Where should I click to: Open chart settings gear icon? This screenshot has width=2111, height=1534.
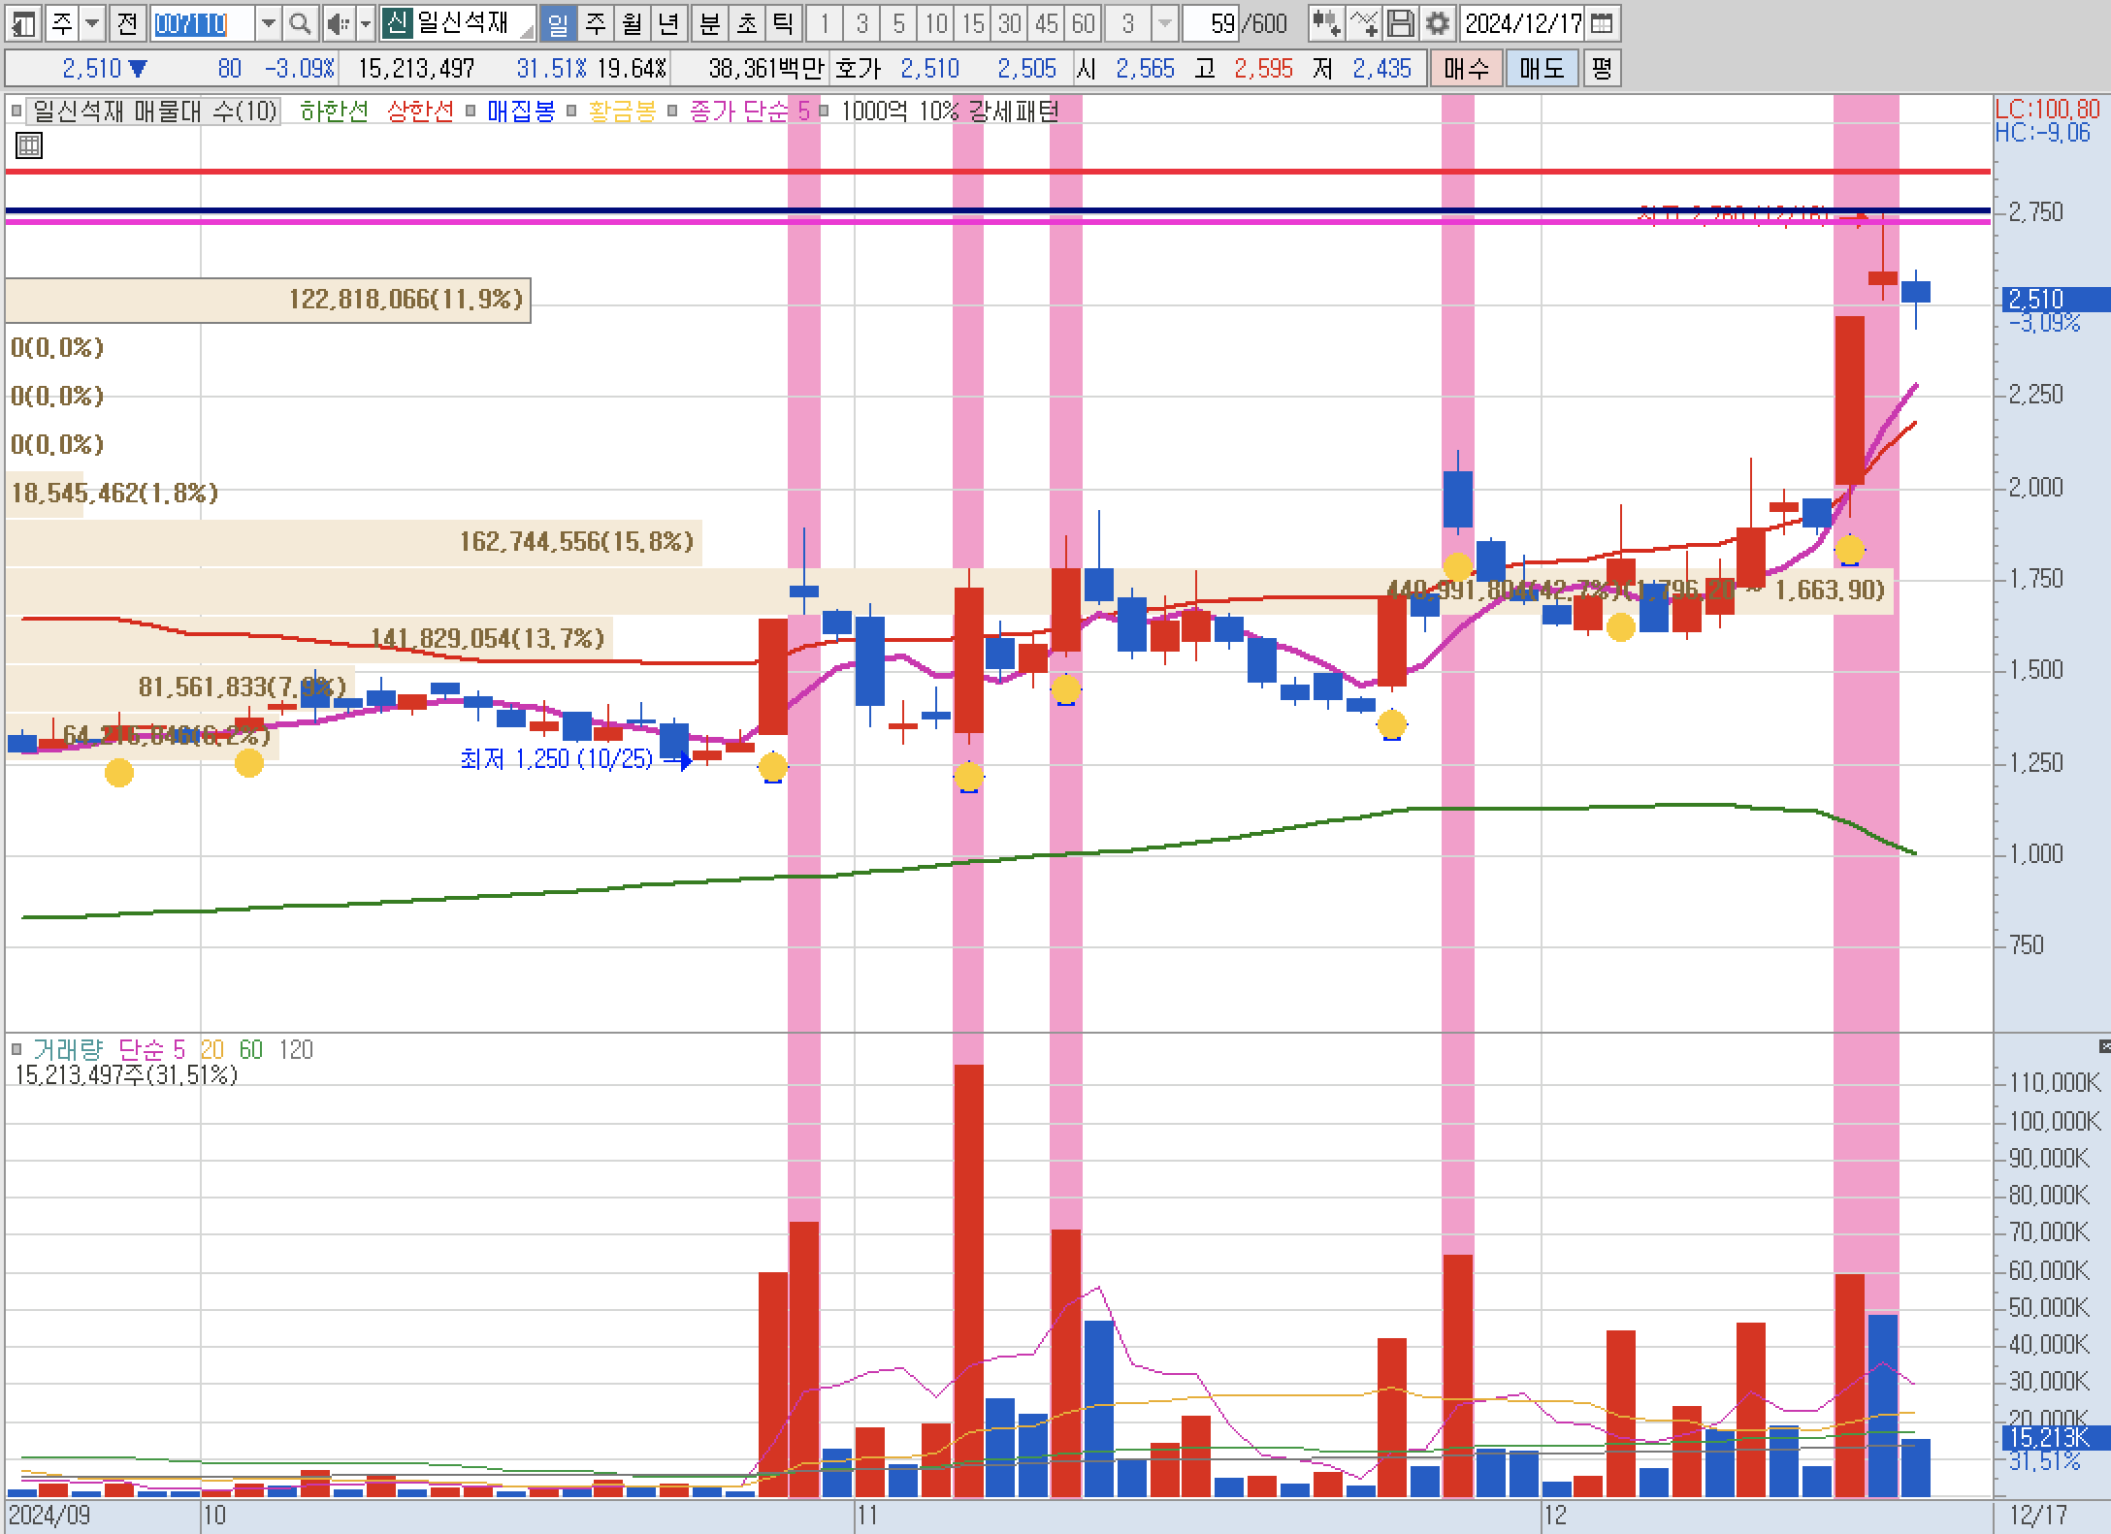pyautogui.click(x=1437, y=23)
